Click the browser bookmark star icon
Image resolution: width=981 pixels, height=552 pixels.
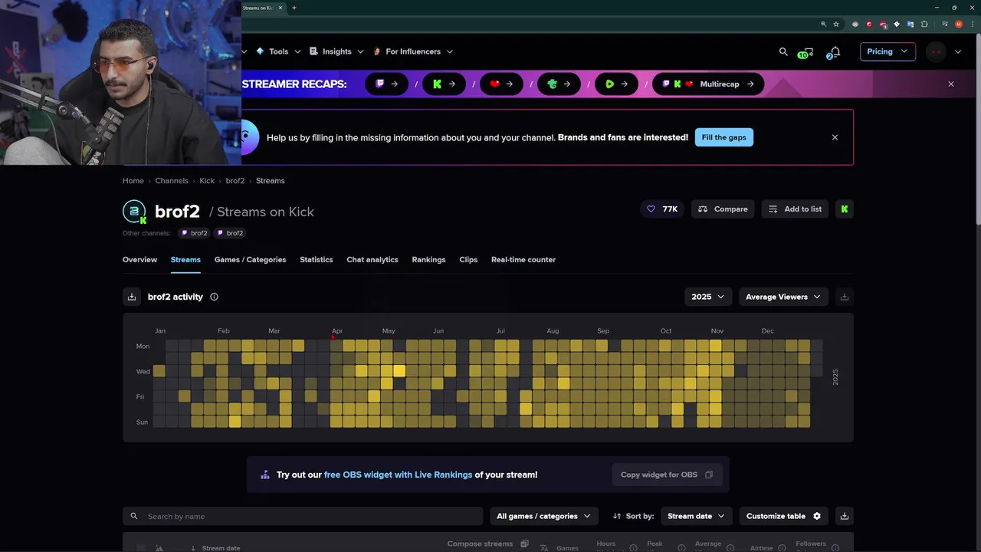coord(836,24)
